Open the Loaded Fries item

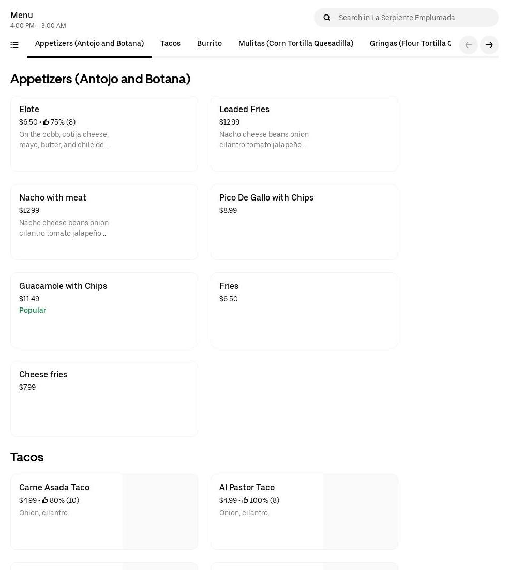304,133
